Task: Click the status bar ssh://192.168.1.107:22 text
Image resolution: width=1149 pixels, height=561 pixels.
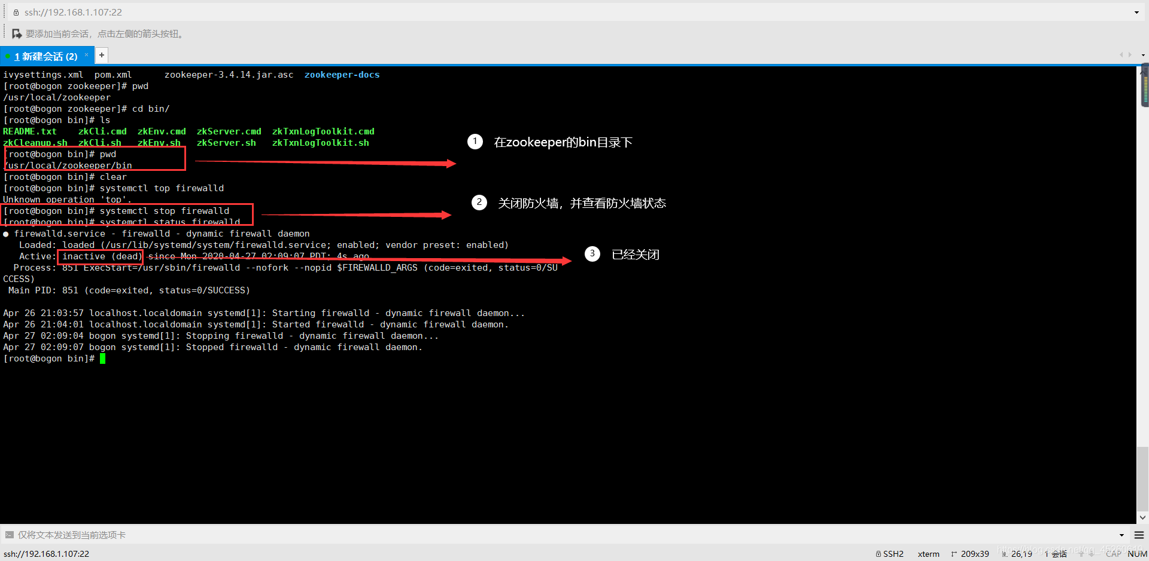Action: (x=46, y=554)
